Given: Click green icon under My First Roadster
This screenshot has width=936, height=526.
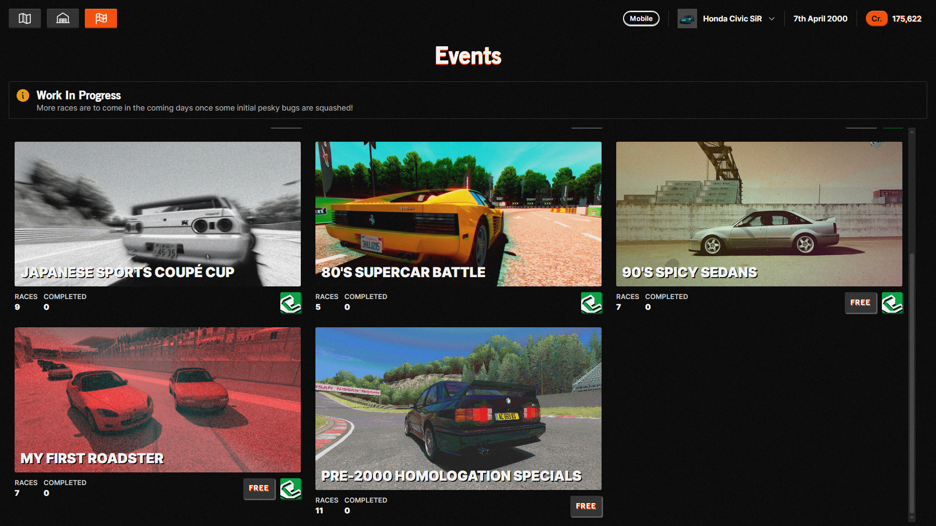Looking at the screenshot, I should click(291, 489).
